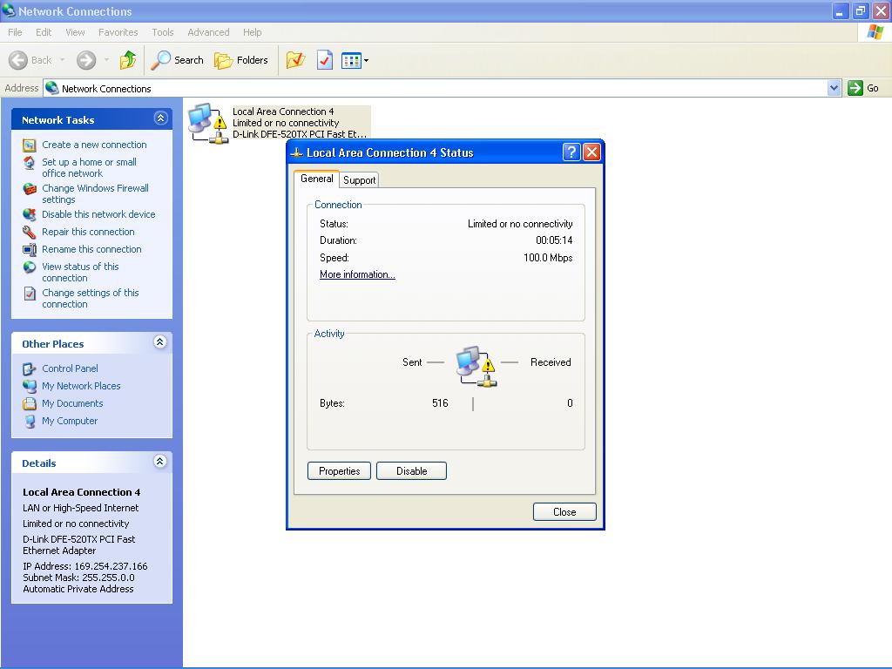Collapse the Details panel
The width and height of the screenshot is (892, 669).
(x=160, y=462)
